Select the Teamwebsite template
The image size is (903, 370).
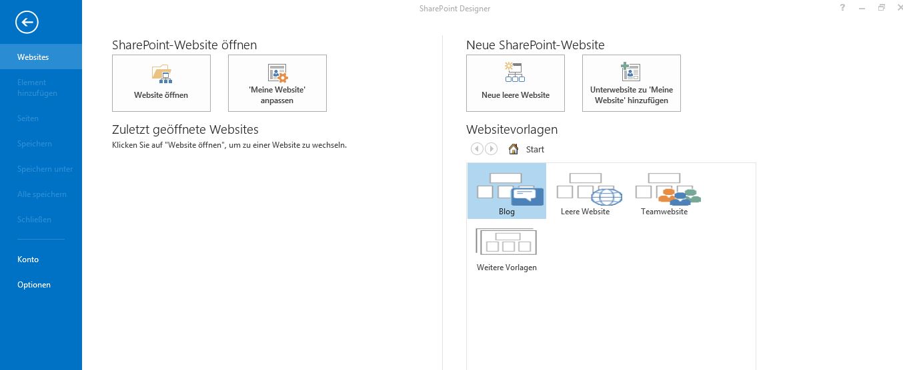coord(664,191)
